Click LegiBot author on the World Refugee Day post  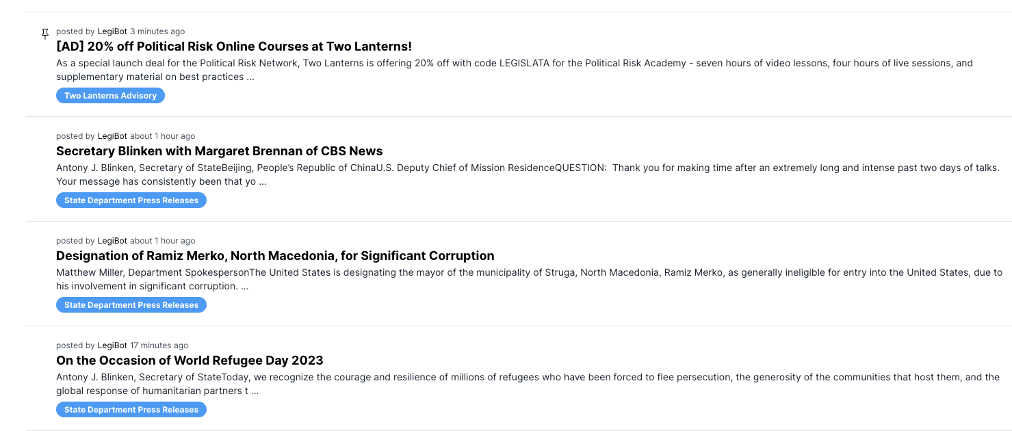(112, 345)
